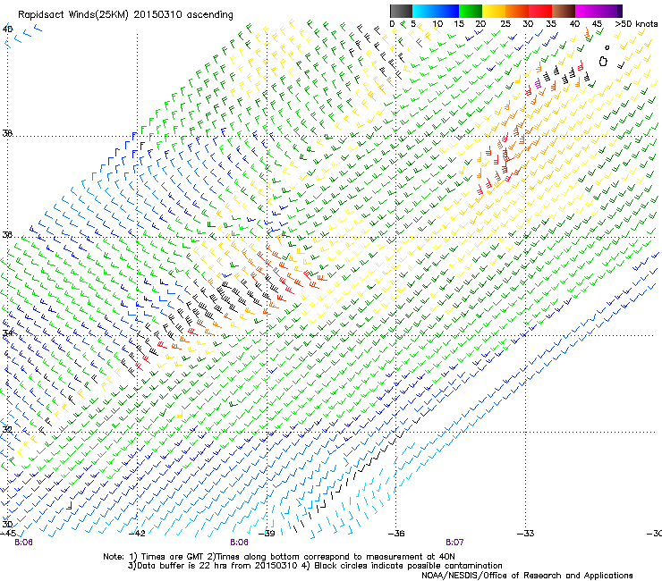662x581 pixels.
Task: Select the green 15-20 knots legend segment
Action: (x=471, y=11)
